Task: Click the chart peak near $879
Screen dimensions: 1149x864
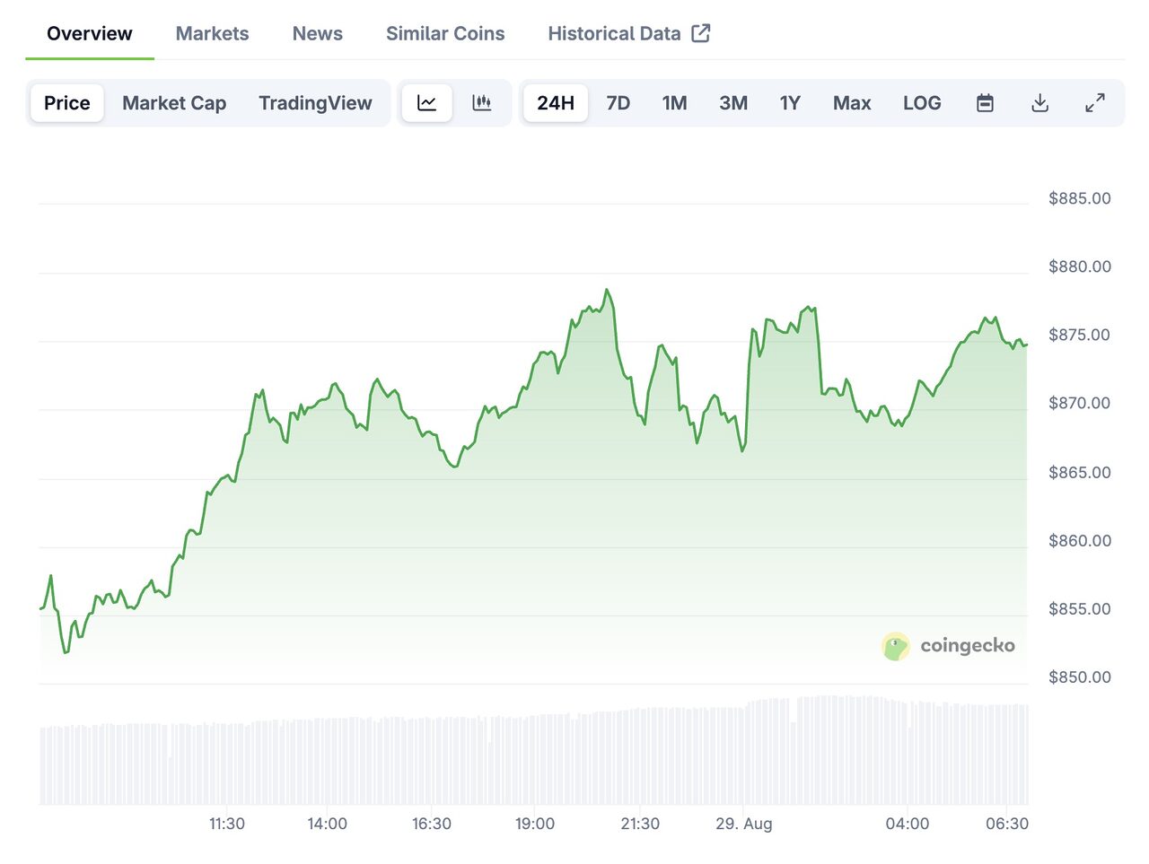Action: pyautogui.click(x=607, y=290)
